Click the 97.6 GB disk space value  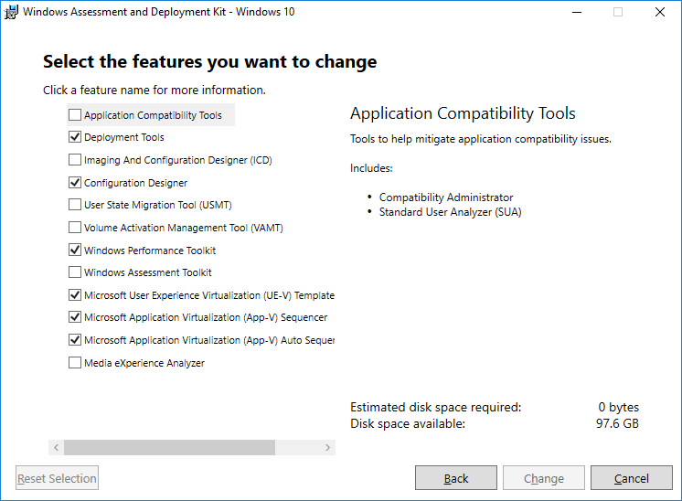point(617,423)
